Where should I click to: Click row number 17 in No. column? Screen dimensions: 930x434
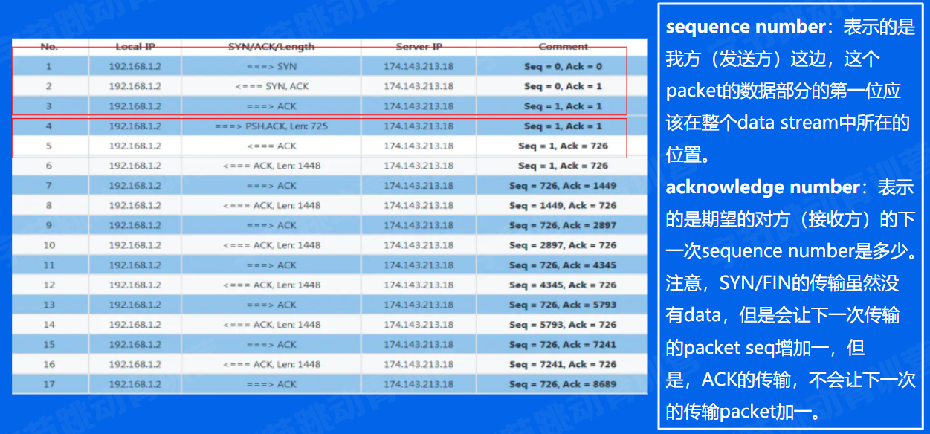click(x=49, y=384)
